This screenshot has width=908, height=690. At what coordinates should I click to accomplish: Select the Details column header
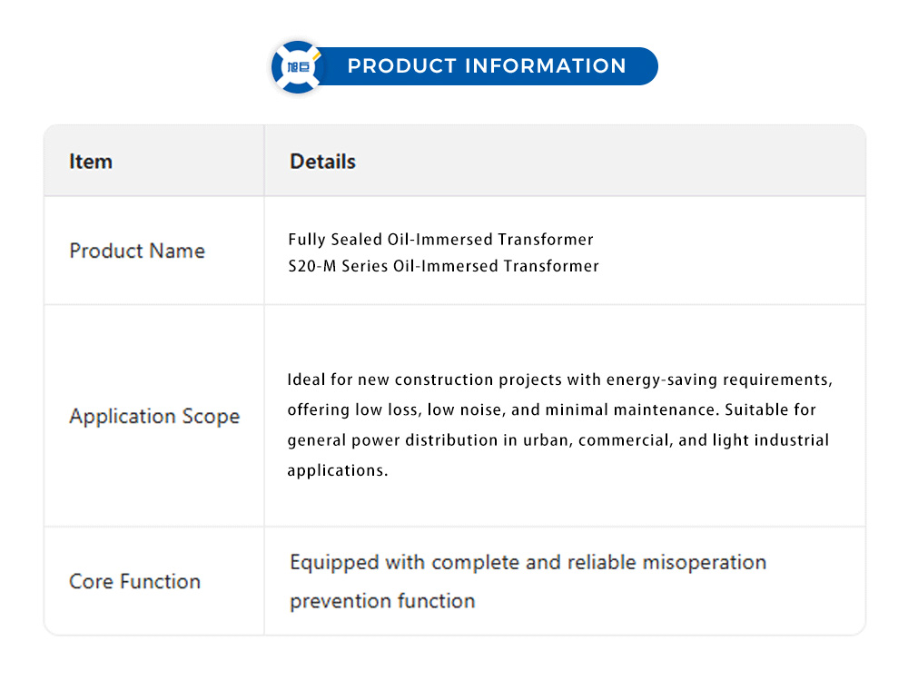(322, 162)
